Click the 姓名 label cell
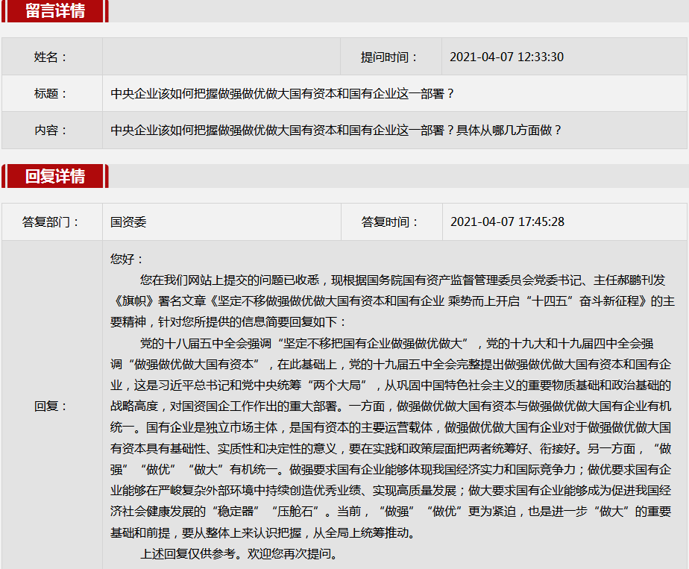689x569 pixels. coord(51,57)
